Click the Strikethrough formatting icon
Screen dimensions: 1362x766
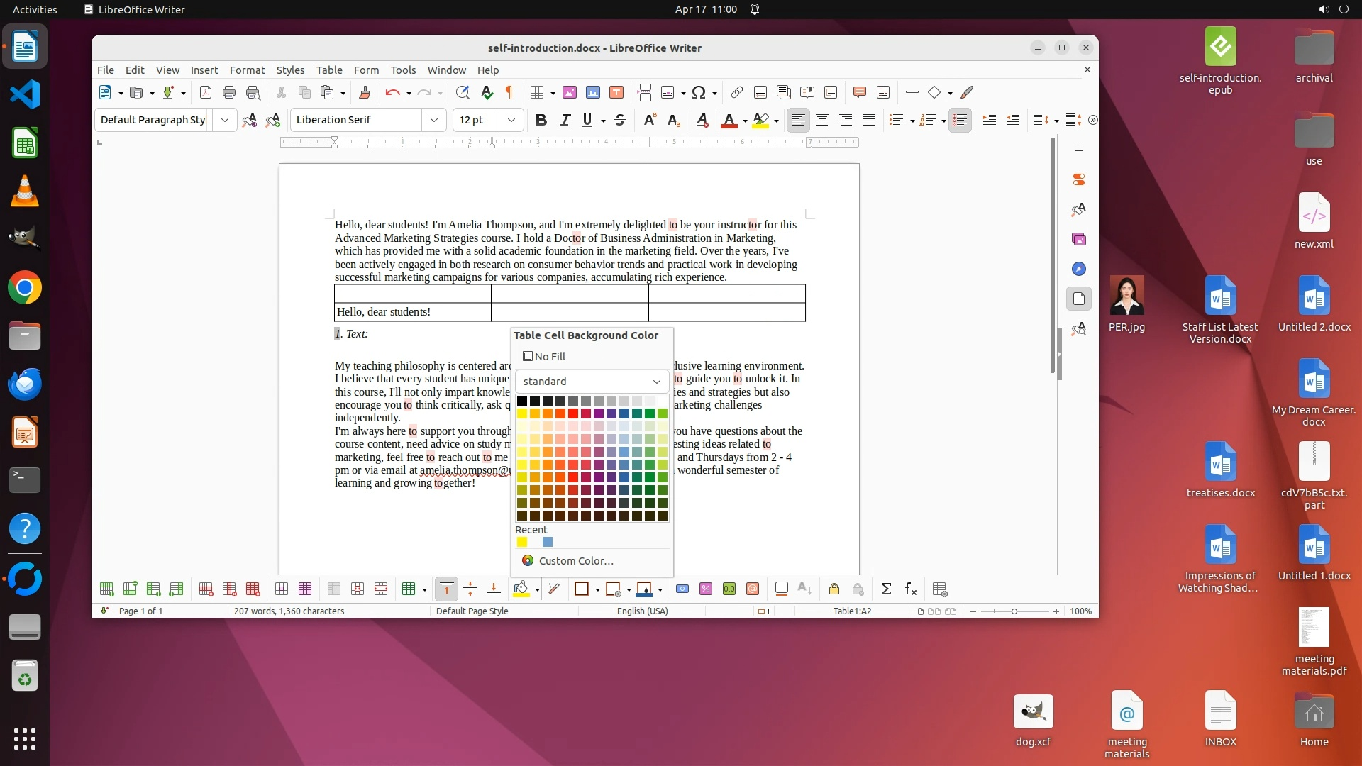(x=619, y=120)
